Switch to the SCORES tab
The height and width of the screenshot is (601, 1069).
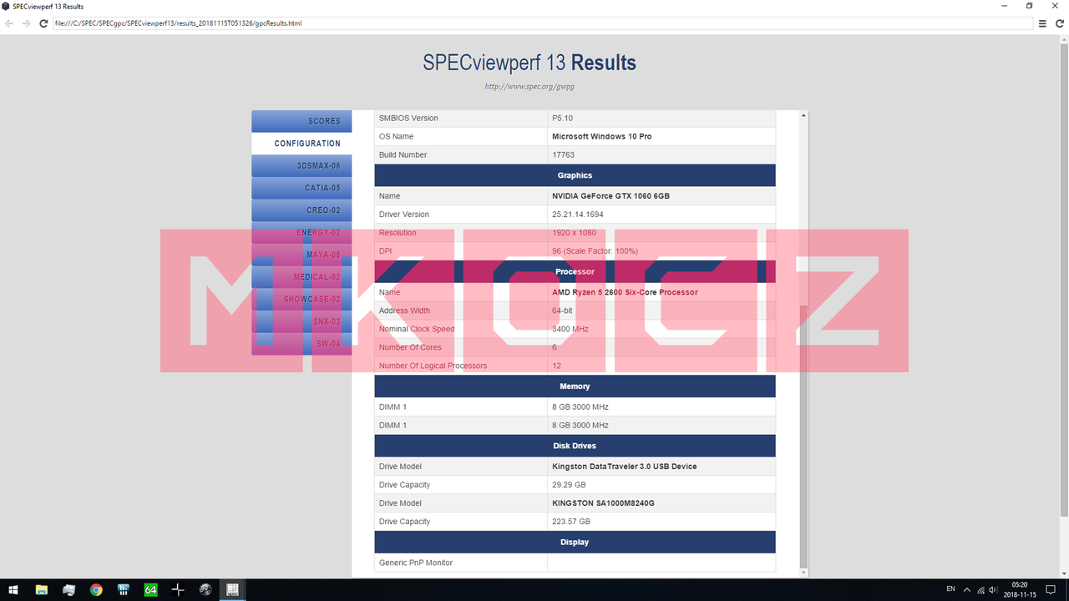coord(301,121)
